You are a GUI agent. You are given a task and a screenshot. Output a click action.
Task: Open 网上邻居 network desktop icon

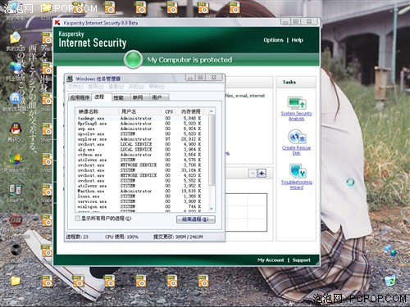16,68
